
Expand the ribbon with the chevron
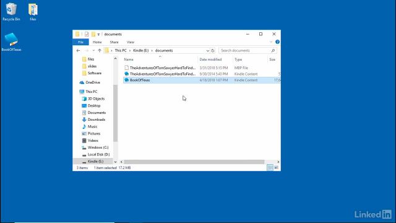tap(271, 42)
